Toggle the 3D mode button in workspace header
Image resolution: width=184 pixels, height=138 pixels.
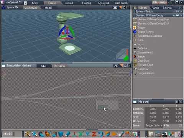coord(115,8)
